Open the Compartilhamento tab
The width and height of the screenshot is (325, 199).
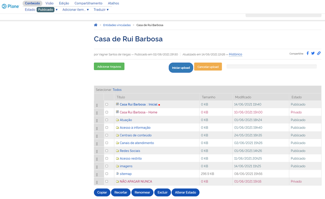tap(88, 3)
